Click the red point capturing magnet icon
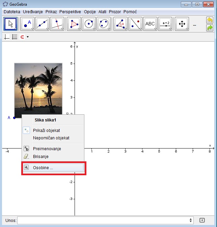217x227 pixels. (x=22, y=37)
